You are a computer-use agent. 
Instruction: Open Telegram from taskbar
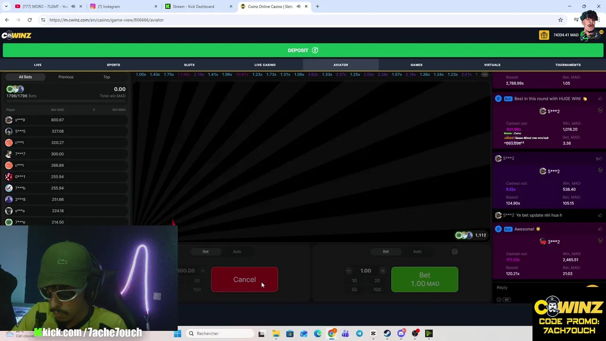pos(359,333)
